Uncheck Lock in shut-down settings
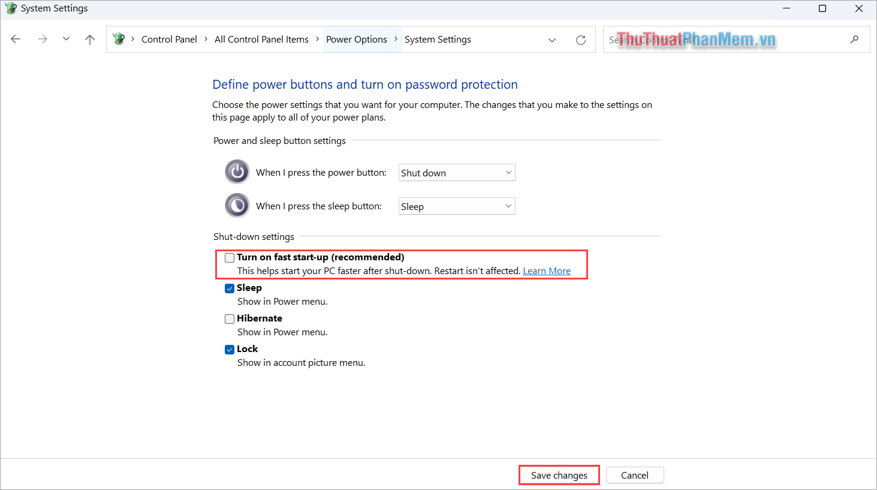 click(230, 349)
